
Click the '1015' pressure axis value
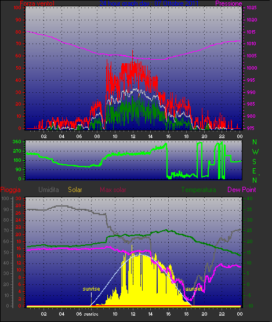(252, 32)
